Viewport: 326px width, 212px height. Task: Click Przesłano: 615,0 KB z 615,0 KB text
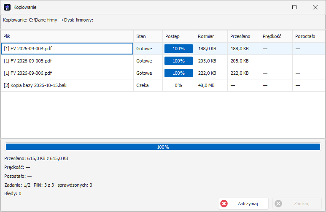36,158
